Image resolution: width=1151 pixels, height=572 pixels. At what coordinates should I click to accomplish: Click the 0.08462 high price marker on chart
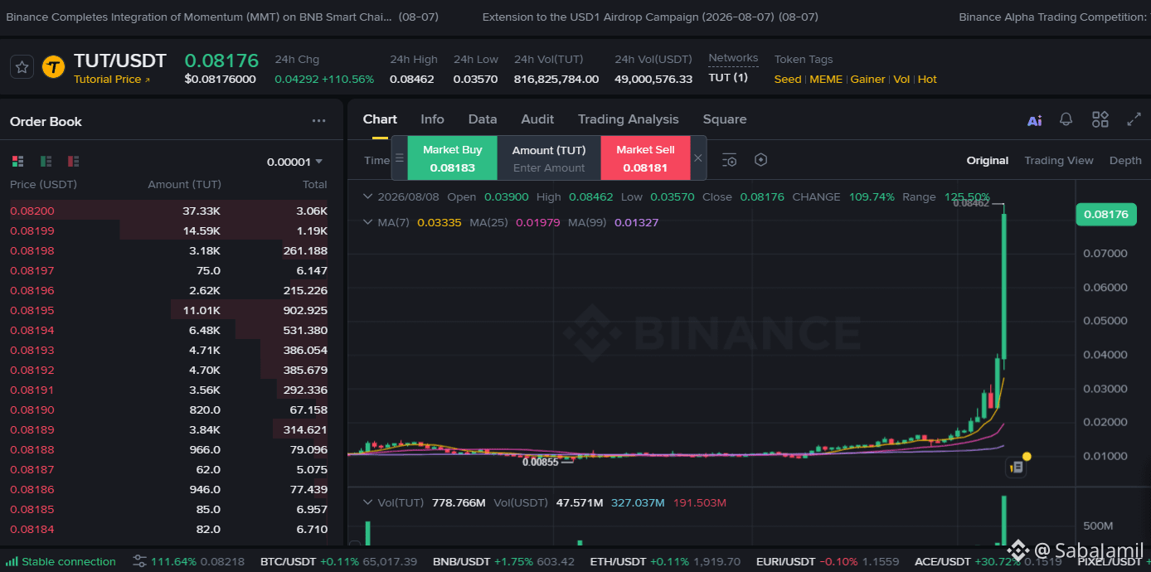(971, 203)
